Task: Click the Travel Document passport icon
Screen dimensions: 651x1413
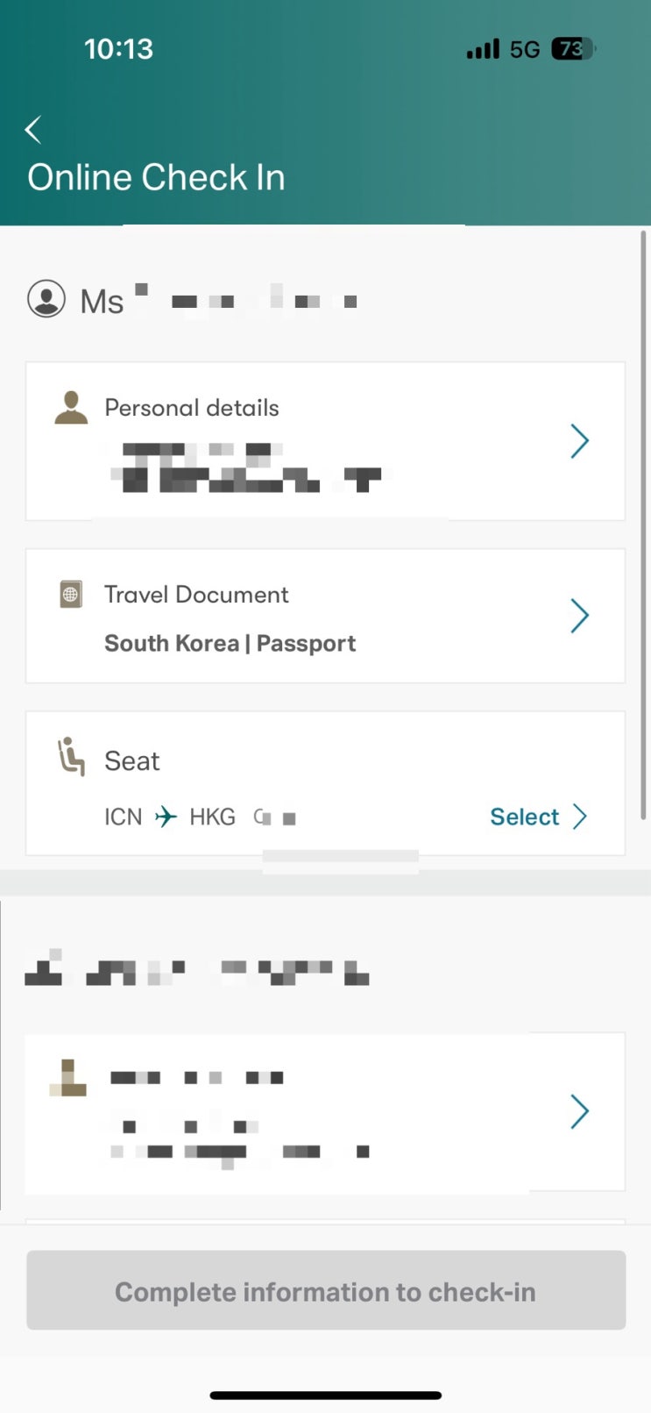Action: click(x=71, y=595)
